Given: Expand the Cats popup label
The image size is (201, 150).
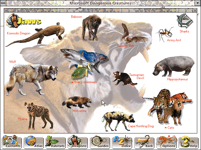Looking at the screenshot, I should coord(169,127).
